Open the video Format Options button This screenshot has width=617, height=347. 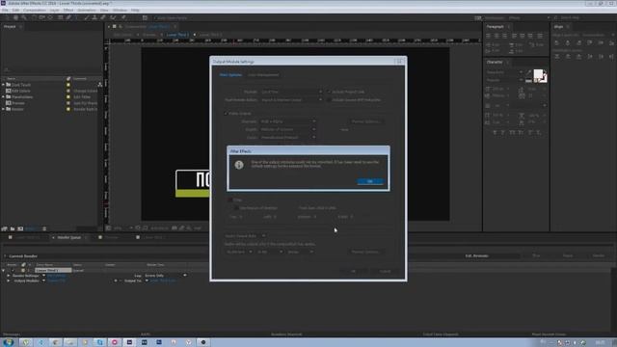tap(366, 121)
